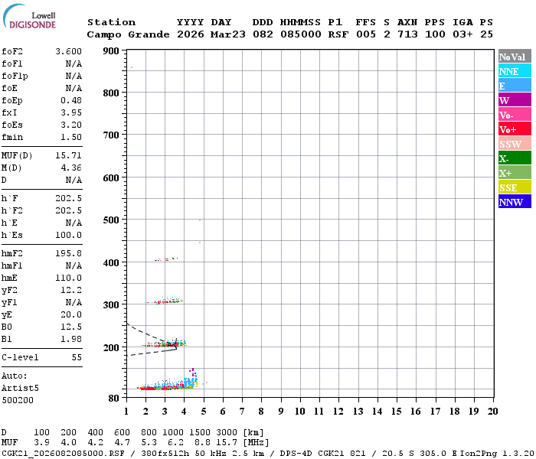Click the Vo- pink legend swatch
536x459 pixels.
click(515, 115)
